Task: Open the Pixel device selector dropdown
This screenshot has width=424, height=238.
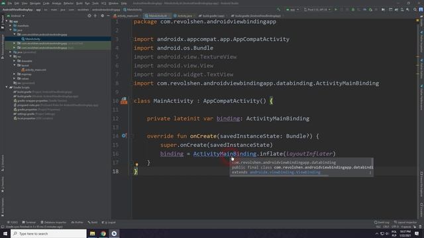Action: [317, 9]
